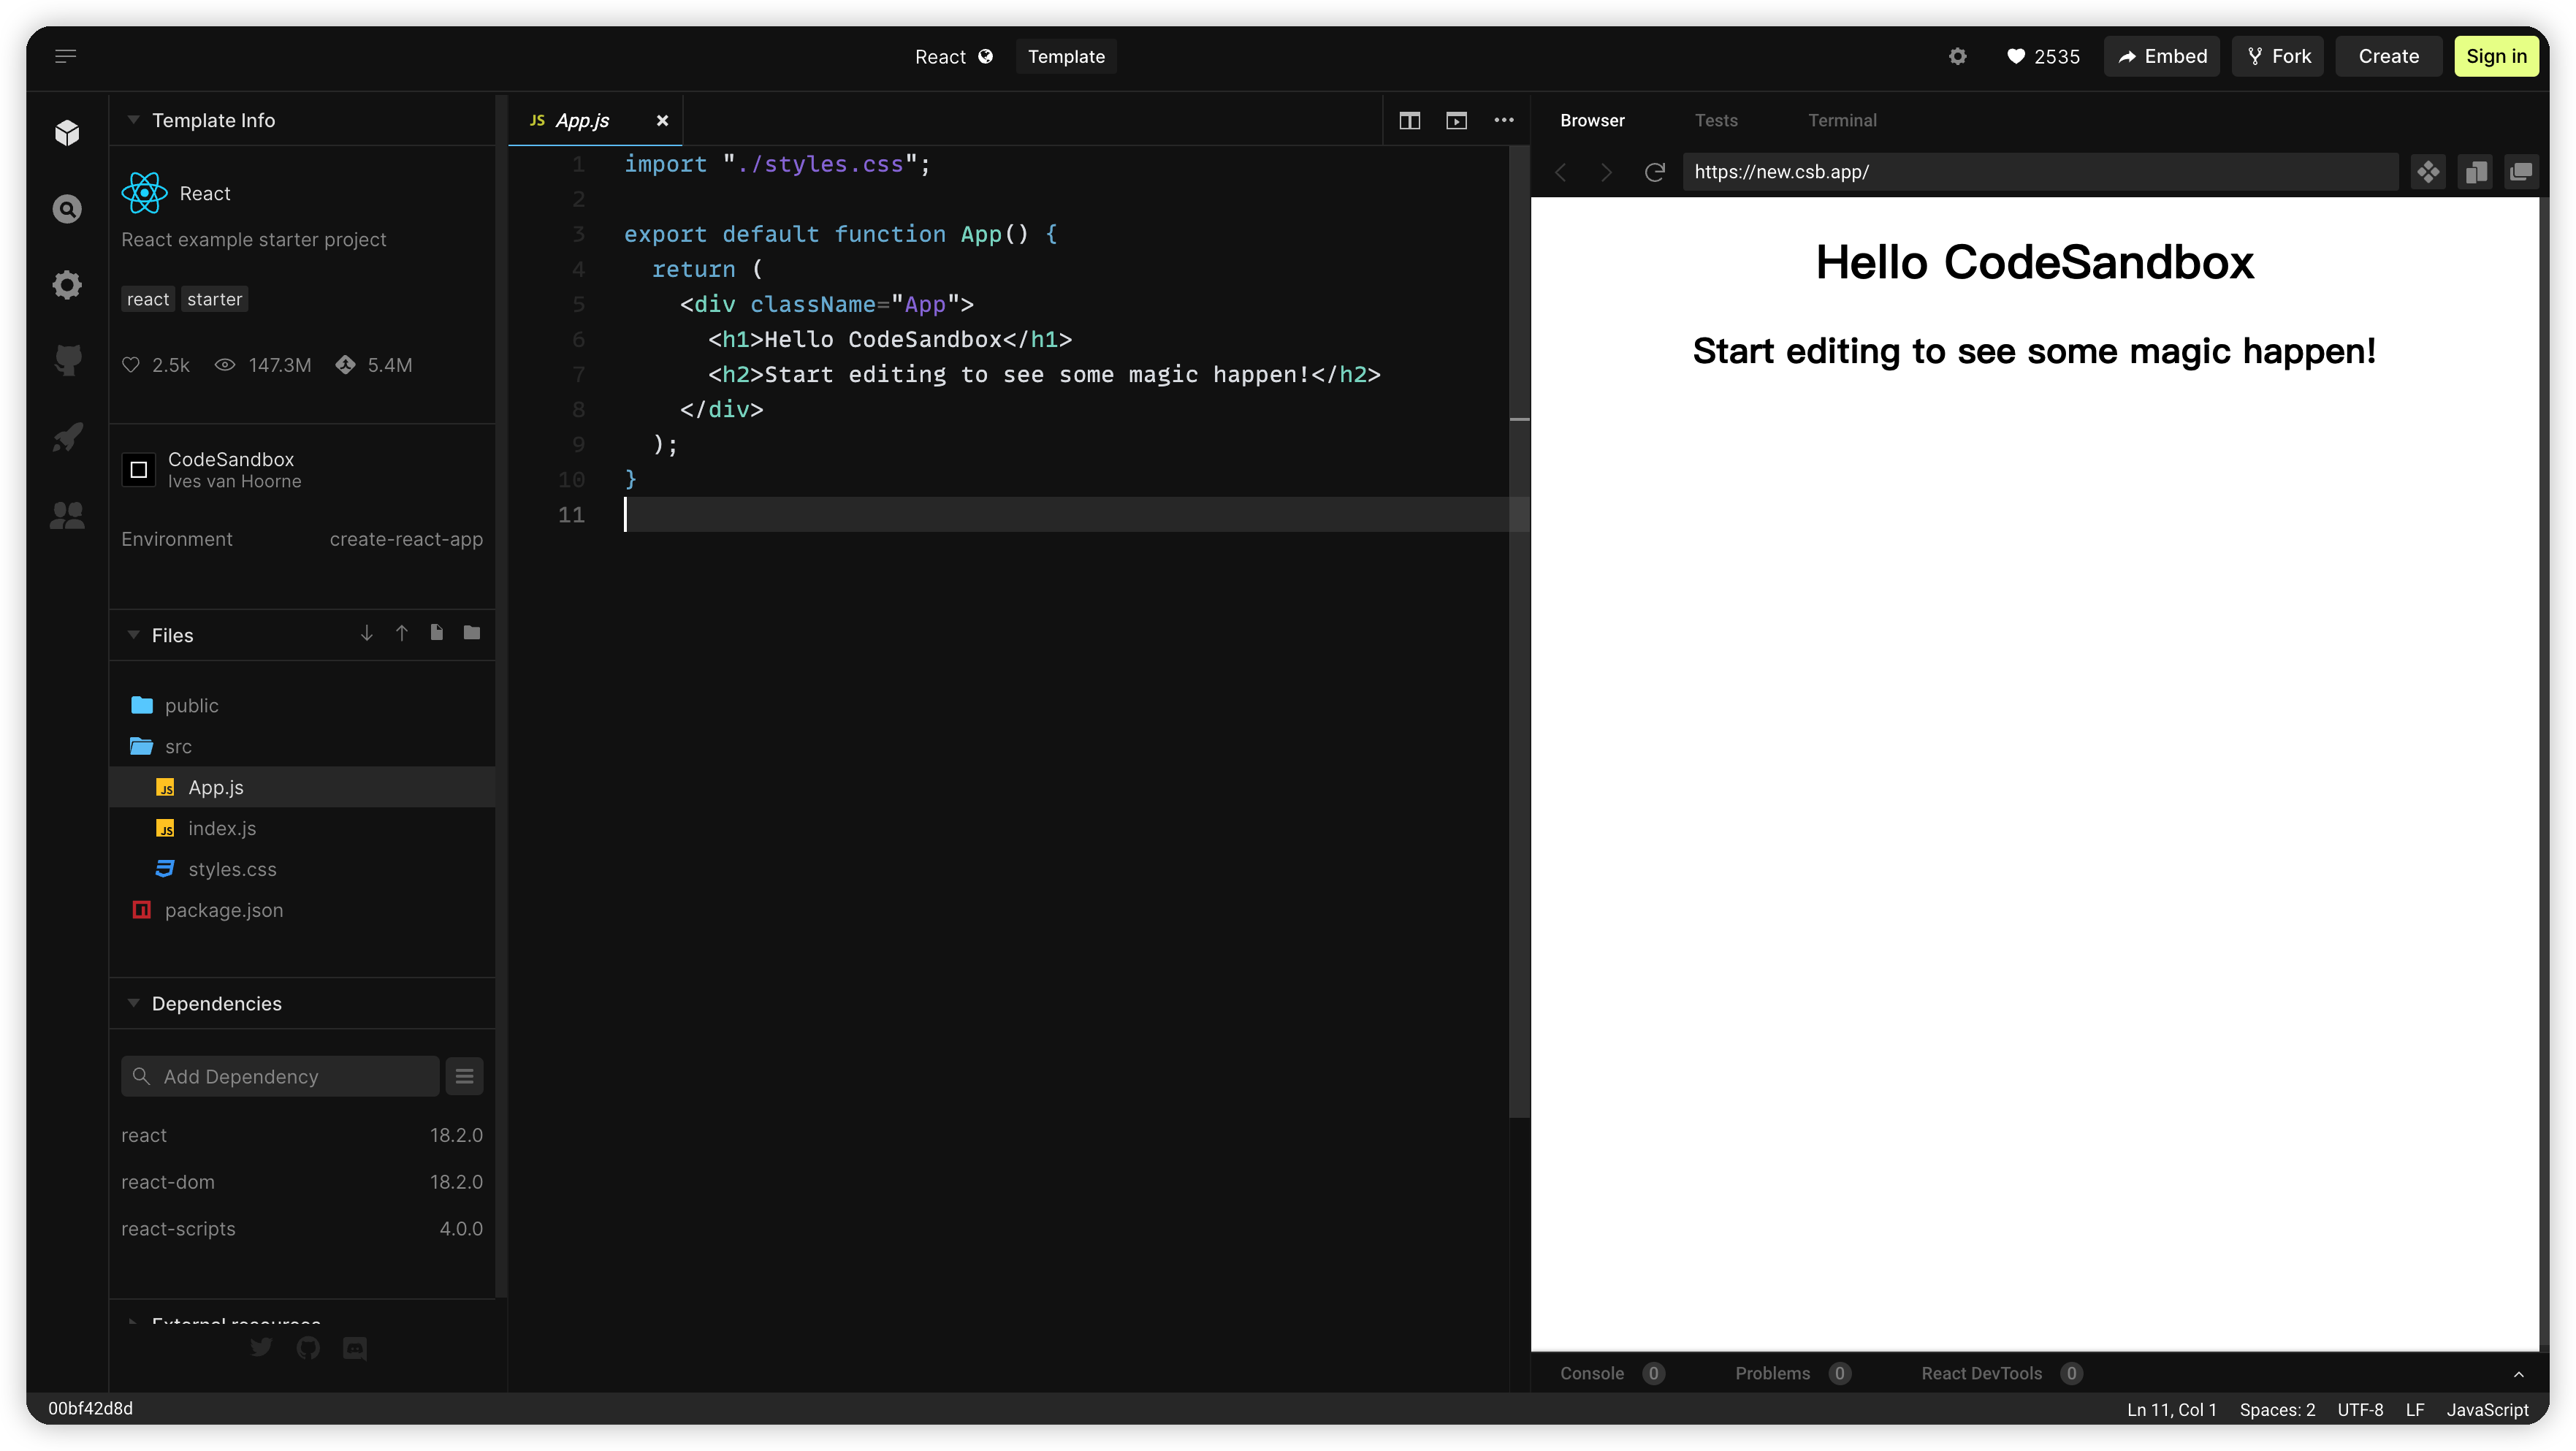Open the Configuration gear sidebar icon
The width and height of the screenshot is (2576, 1451).
pyautogui.click(x=67, y=285)
